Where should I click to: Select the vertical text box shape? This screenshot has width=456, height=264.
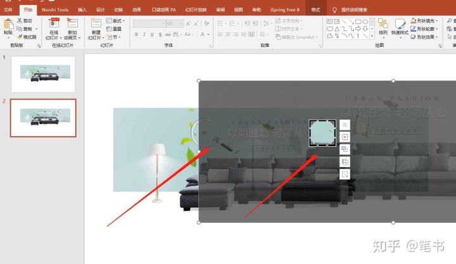point(337,22)
